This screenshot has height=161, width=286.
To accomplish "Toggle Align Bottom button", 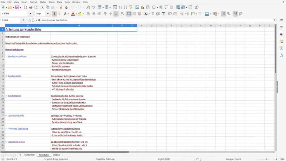I will (116, 14).
